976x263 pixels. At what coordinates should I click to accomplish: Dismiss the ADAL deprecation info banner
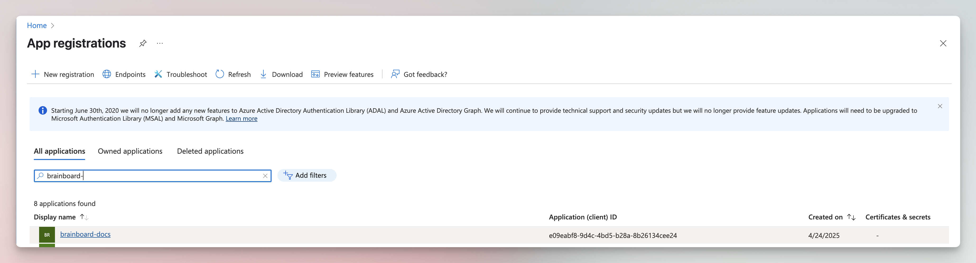tap(940, 106)
